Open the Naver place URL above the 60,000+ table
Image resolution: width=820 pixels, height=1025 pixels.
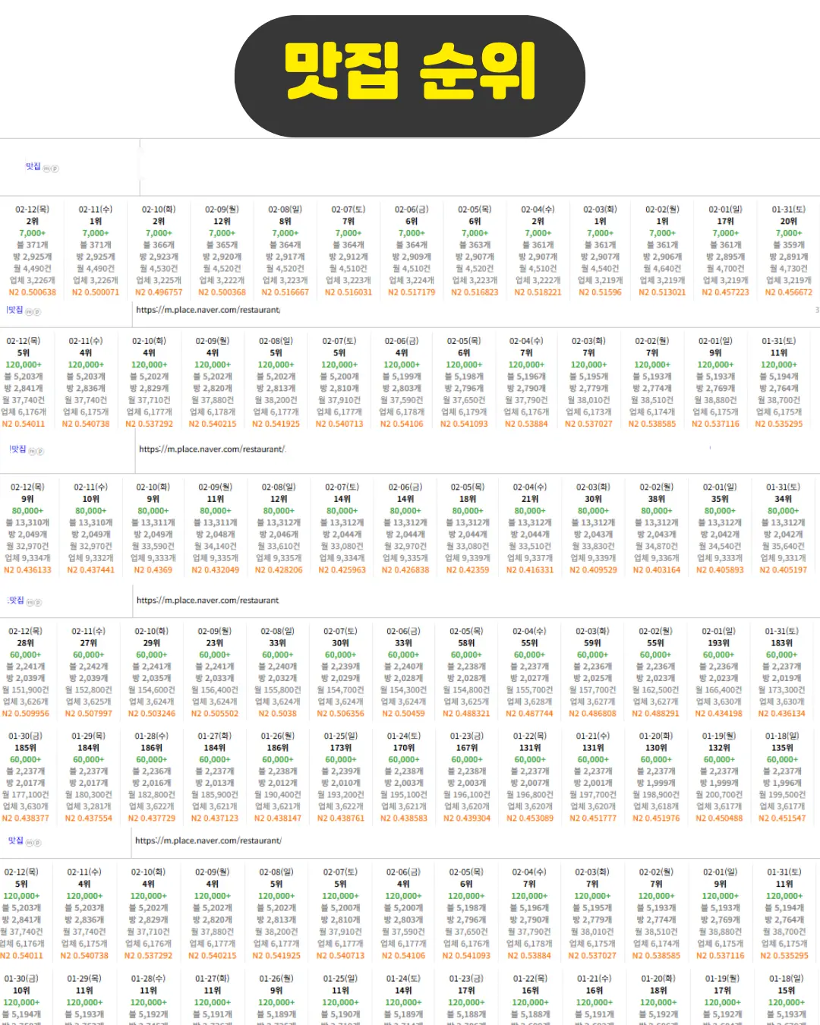(207, 600)
